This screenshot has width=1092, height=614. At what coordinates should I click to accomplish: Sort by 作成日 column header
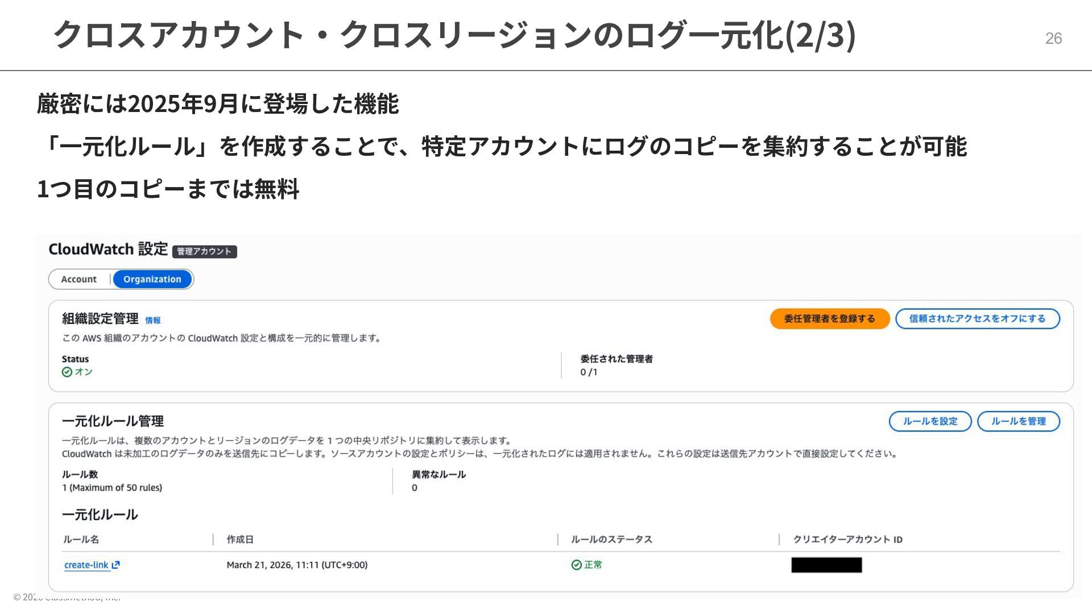240,540
